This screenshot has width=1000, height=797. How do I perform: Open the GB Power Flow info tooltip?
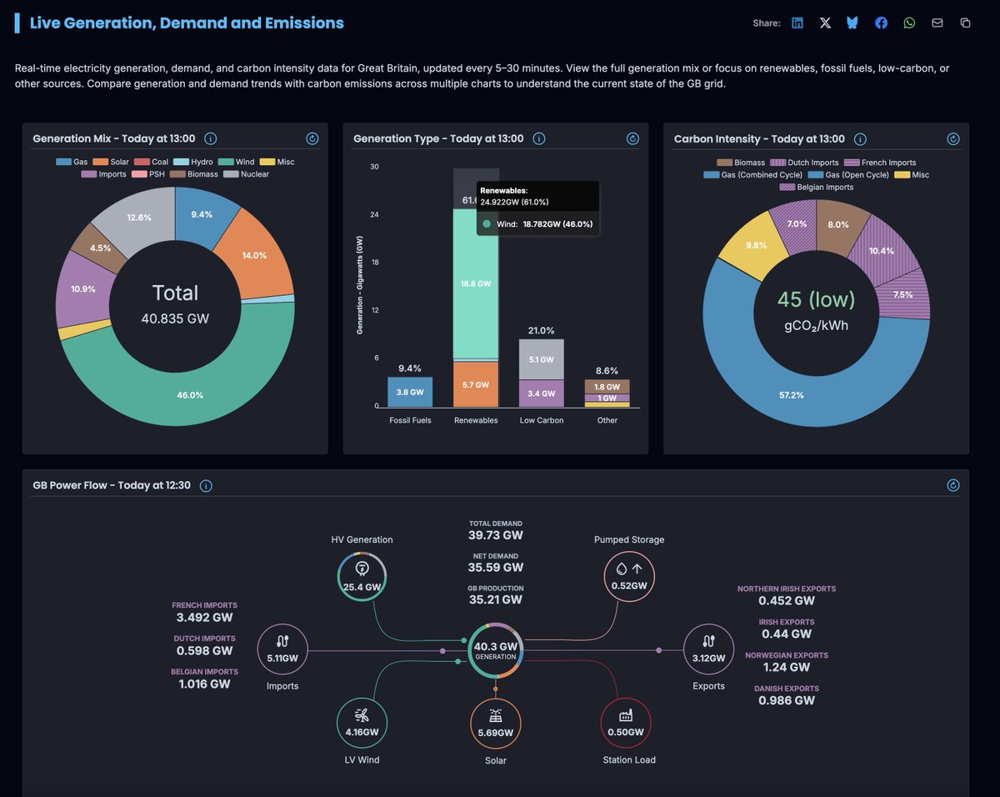(205, 485)
